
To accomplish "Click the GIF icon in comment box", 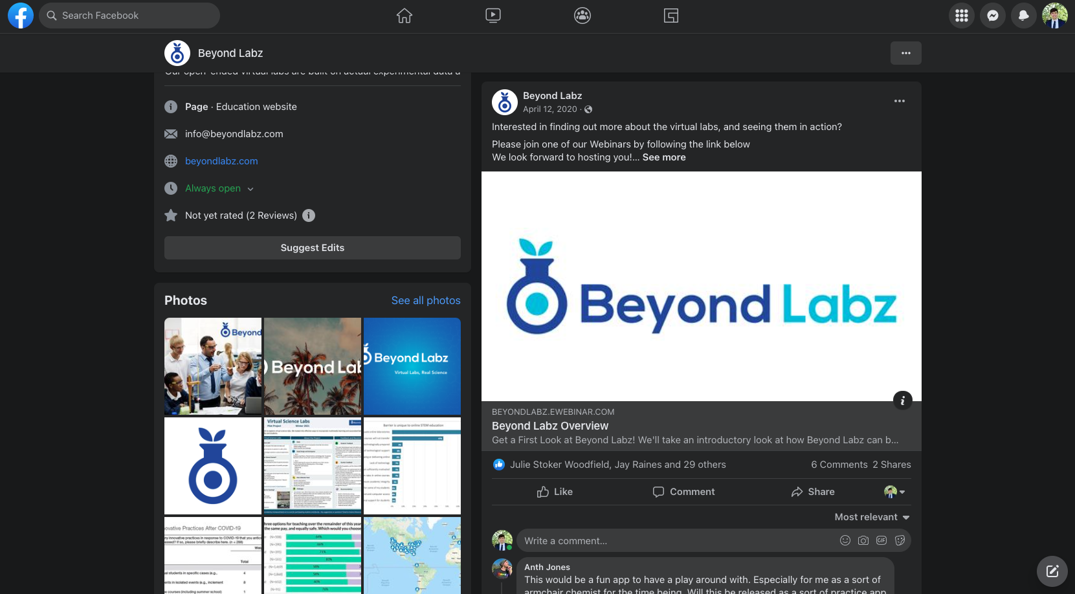I will click(x=881, y=540).
